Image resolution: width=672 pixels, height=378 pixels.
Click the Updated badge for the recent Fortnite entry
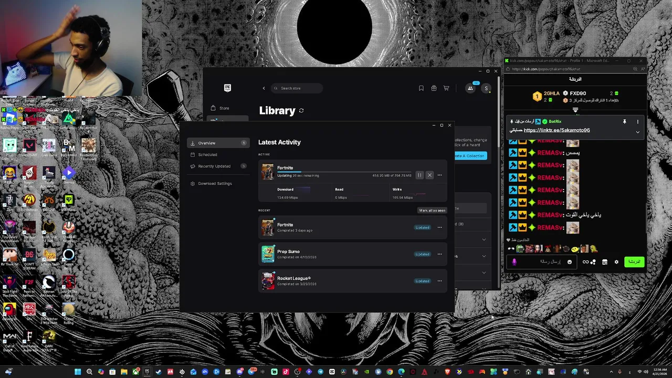click(x=422, y=227)
